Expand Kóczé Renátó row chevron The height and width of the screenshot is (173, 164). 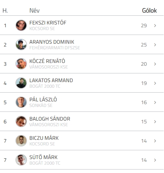tap(155, 64)
